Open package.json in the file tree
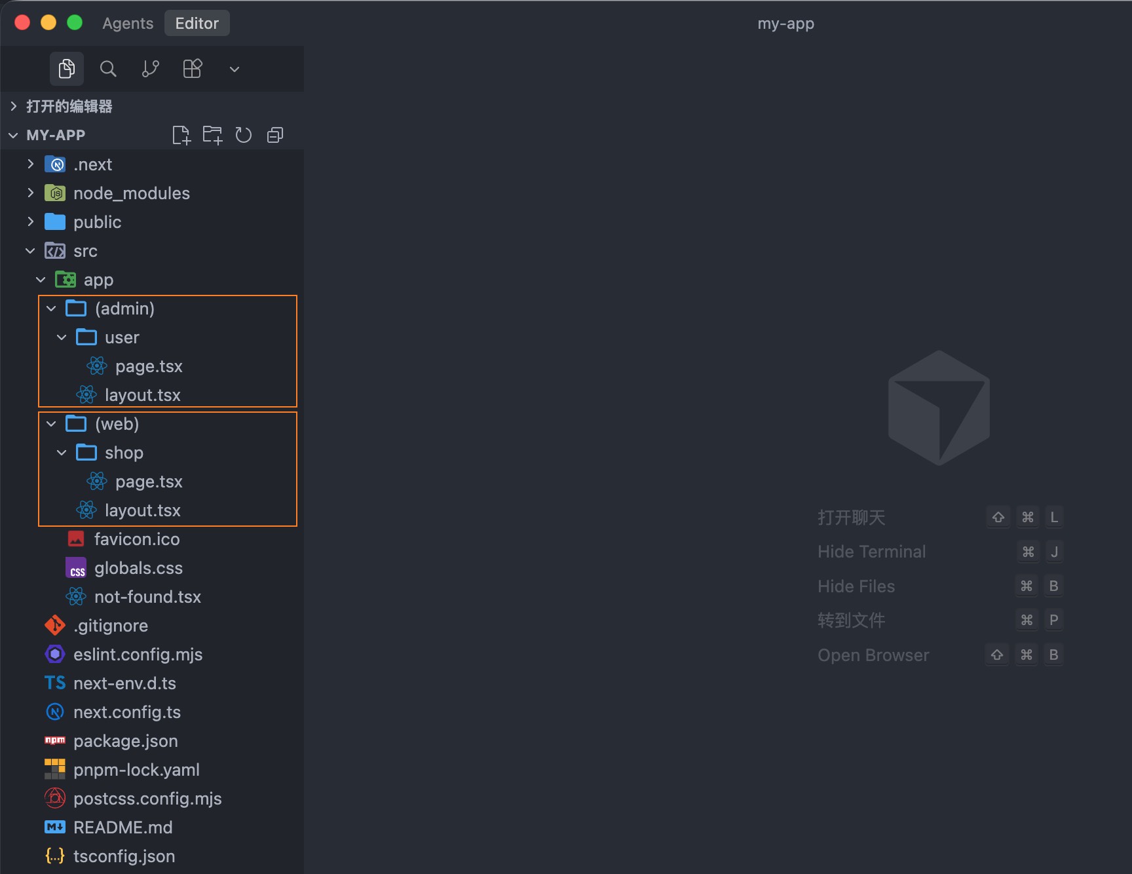The image size is (1132, 874). tap(125, 741)
